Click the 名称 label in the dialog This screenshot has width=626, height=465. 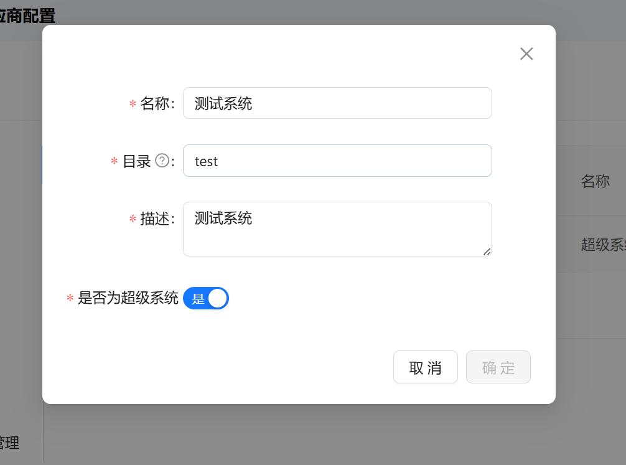click(x=155, y=103)
